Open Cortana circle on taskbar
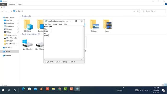The height and width of the screenshot is (94, 167). [15, 90]
